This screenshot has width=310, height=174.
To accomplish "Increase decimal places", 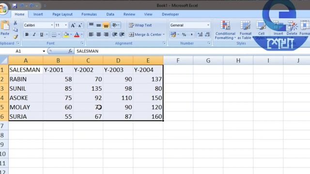I will tap(200, 34).
